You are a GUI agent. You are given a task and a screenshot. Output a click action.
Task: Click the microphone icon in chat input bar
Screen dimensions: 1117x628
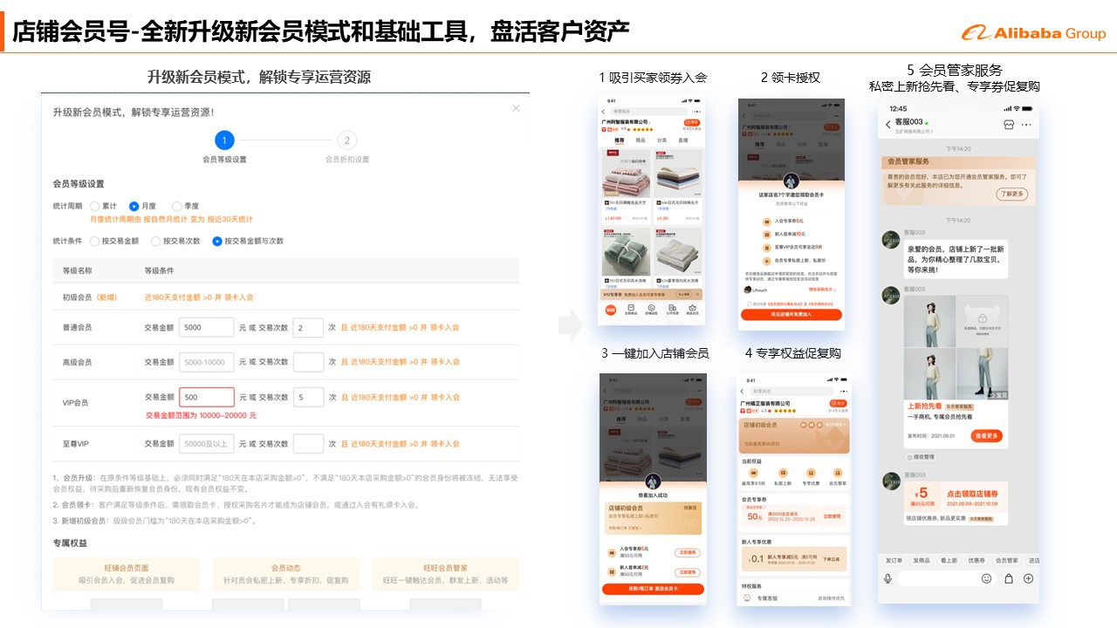tap(888, 578)
